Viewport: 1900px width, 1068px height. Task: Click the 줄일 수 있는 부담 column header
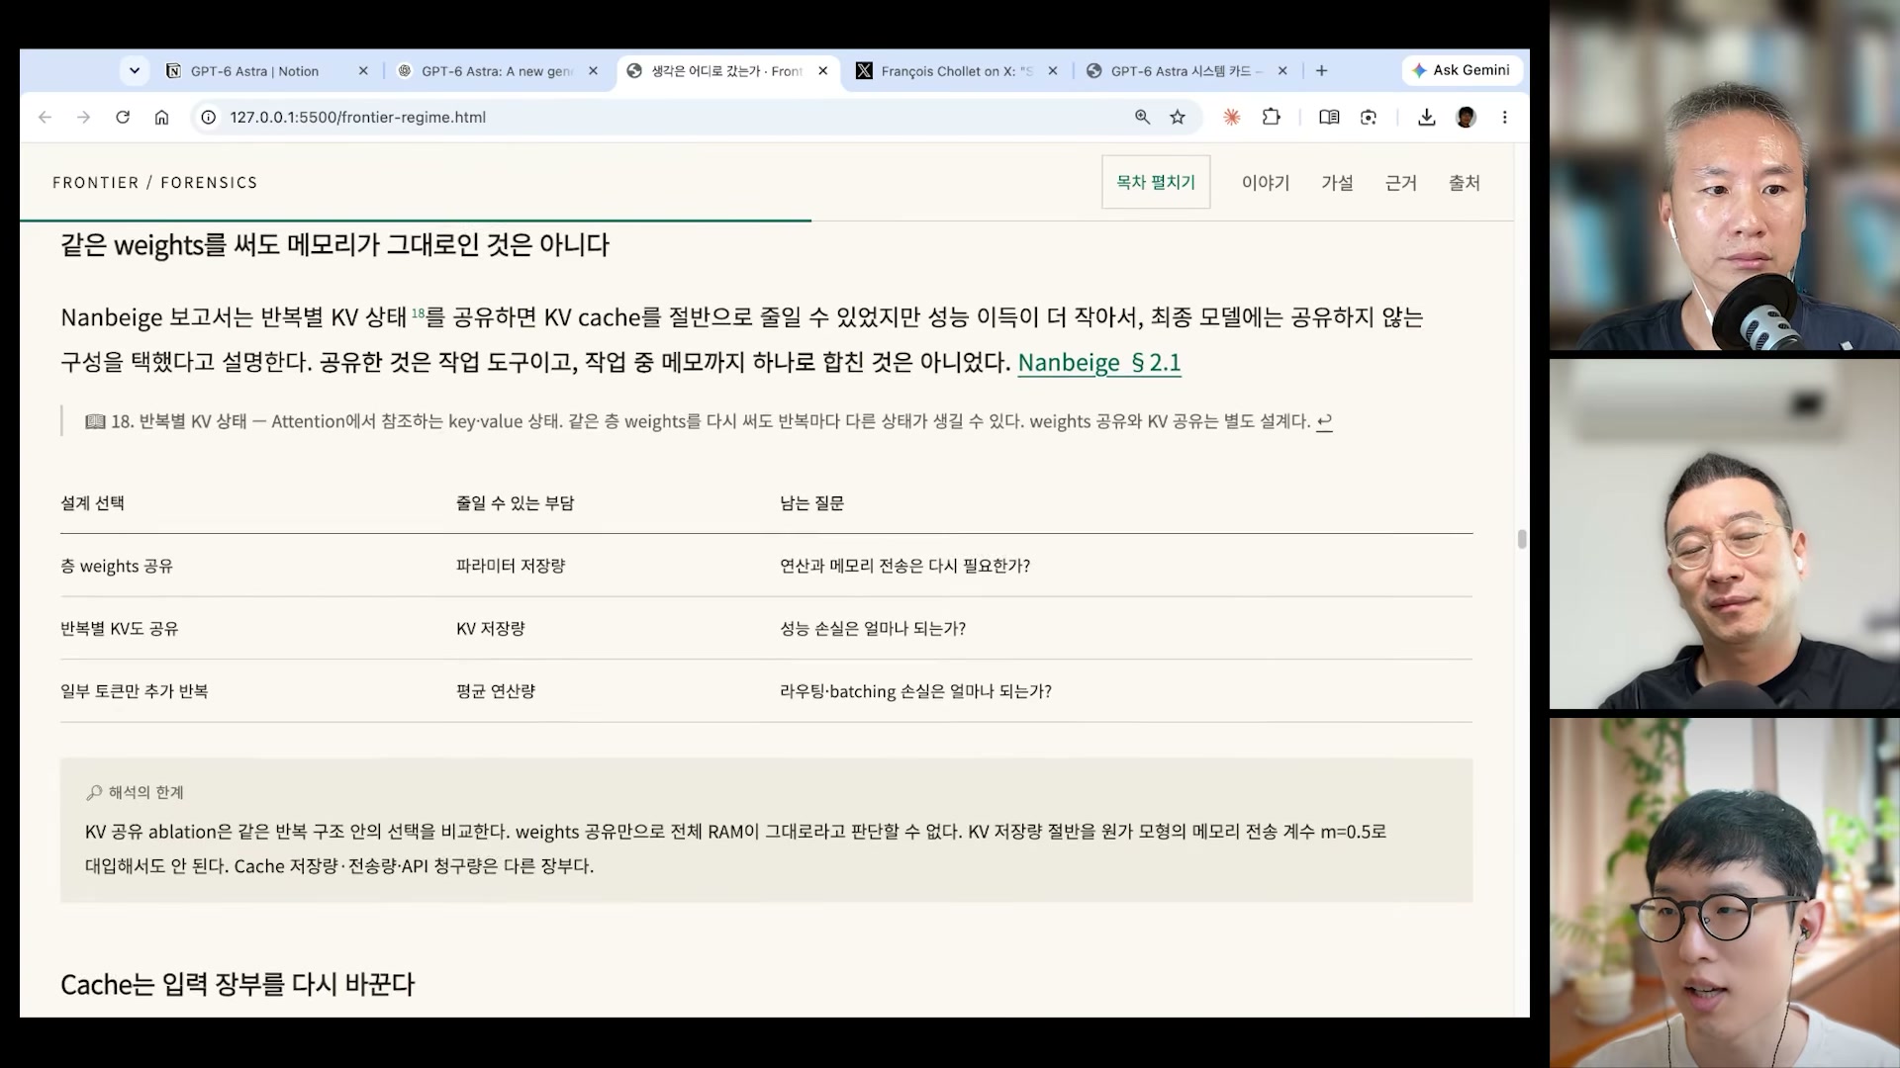515,503
